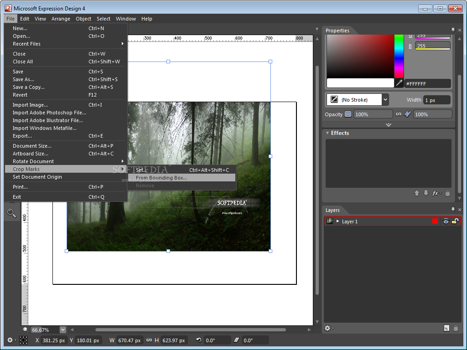Click the horizontal canvas scrollbar
This screenshot has height=350, width=467.
pos(191,330)
